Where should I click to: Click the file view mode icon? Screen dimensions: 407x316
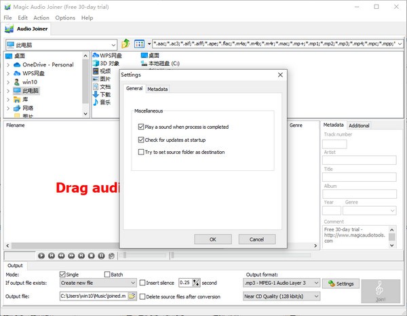[x=139, y=44]
